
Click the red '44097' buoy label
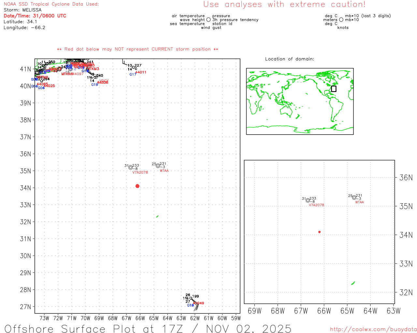(78, 74)
